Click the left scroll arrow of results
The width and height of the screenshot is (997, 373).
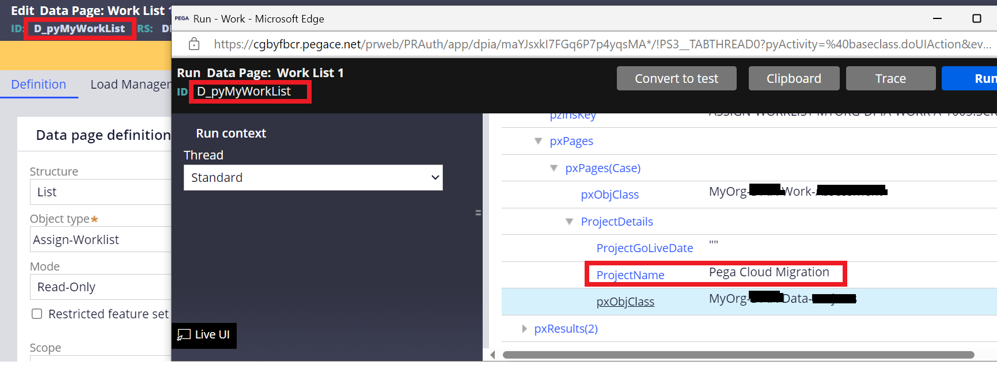[492, 355]
